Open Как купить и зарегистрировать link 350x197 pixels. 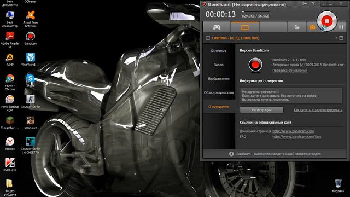tap(318, 110)
